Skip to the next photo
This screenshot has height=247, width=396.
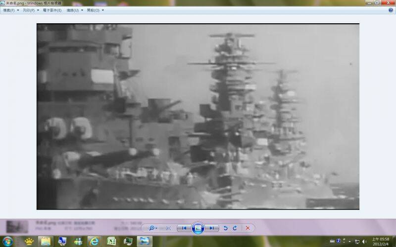pos(211,228)
